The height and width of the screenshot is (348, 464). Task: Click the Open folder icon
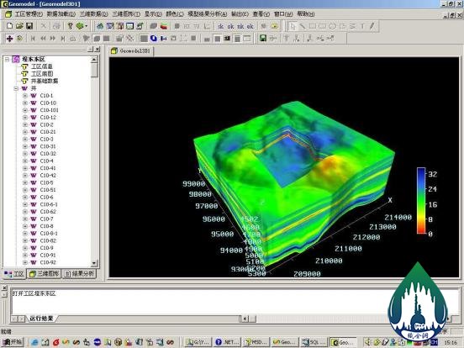coord(19,26)
